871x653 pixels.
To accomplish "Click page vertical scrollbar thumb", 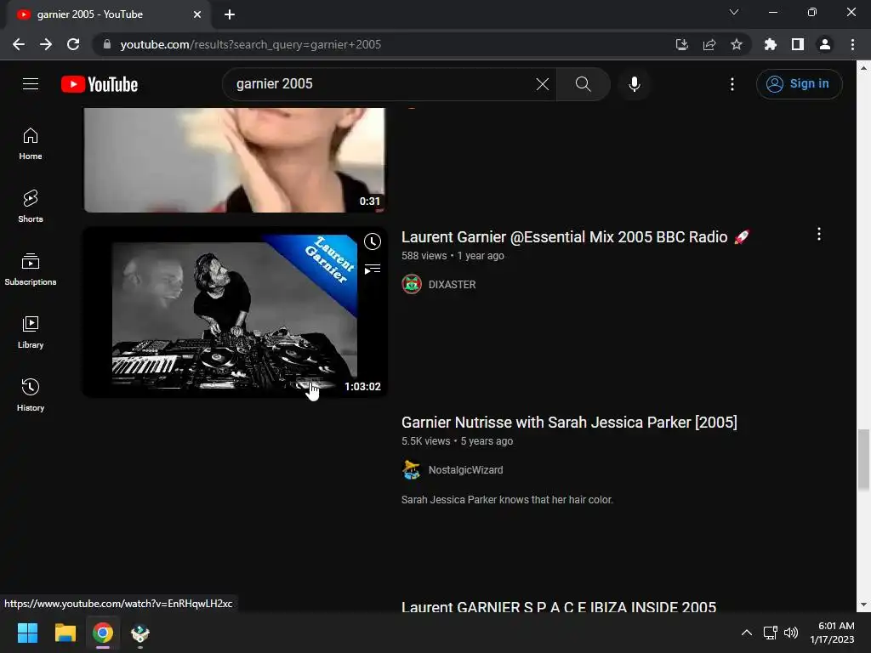I will tap(863, 460).
